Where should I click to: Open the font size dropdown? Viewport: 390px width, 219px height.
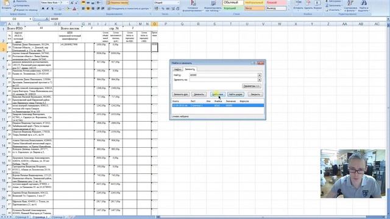click(x=68, y=2)
